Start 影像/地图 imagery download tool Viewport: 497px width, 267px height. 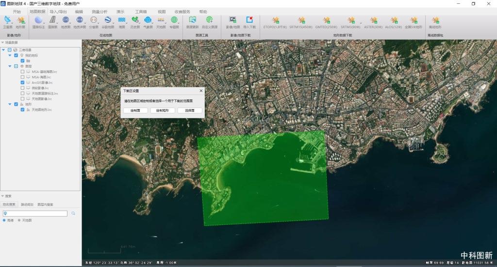pyautogui.click(x=232, y=20)
